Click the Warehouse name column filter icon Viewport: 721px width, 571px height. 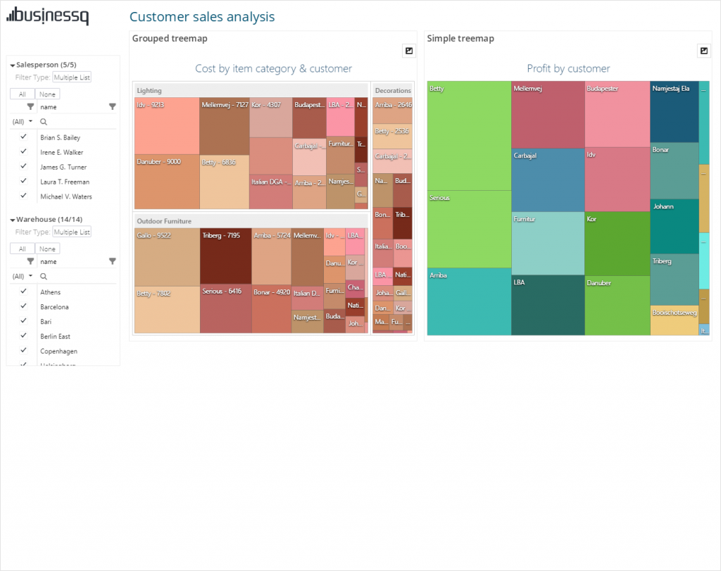[111, 261]
